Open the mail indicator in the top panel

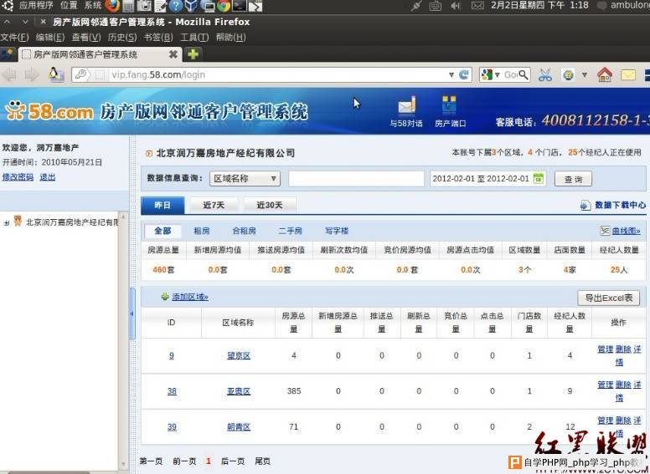point(477,5)
